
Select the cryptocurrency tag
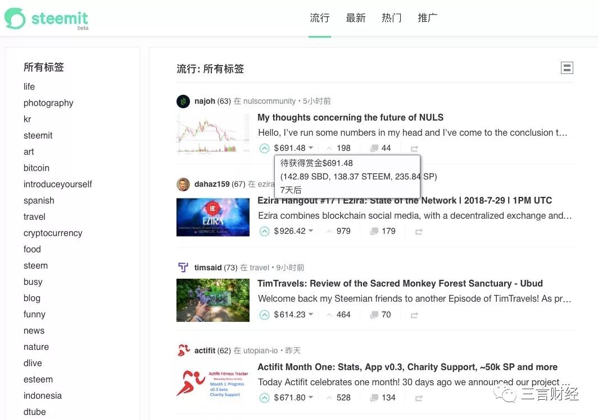[x=53, y=233]
